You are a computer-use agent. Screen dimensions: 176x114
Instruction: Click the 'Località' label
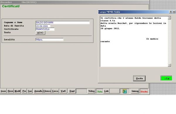(9, 39)
